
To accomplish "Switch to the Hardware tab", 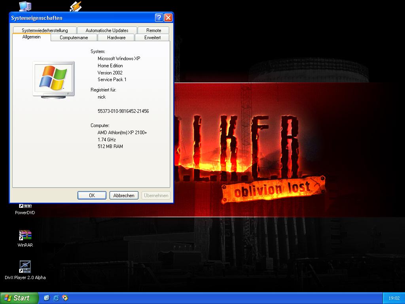I will tap(116, 38).
